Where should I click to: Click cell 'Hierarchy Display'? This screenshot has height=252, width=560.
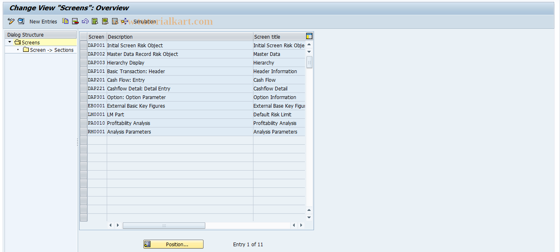point(180,62)
